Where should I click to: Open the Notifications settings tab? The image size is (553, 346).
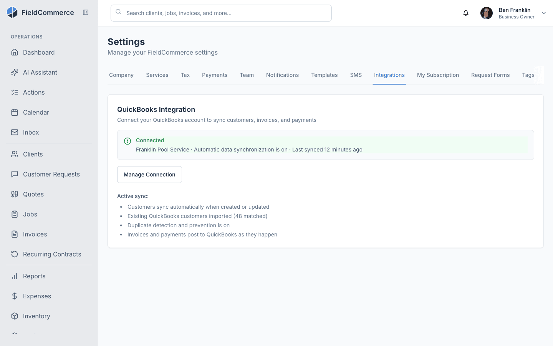point(282,75)
